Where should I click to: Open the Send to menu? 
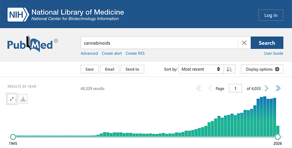click(132, 69)
